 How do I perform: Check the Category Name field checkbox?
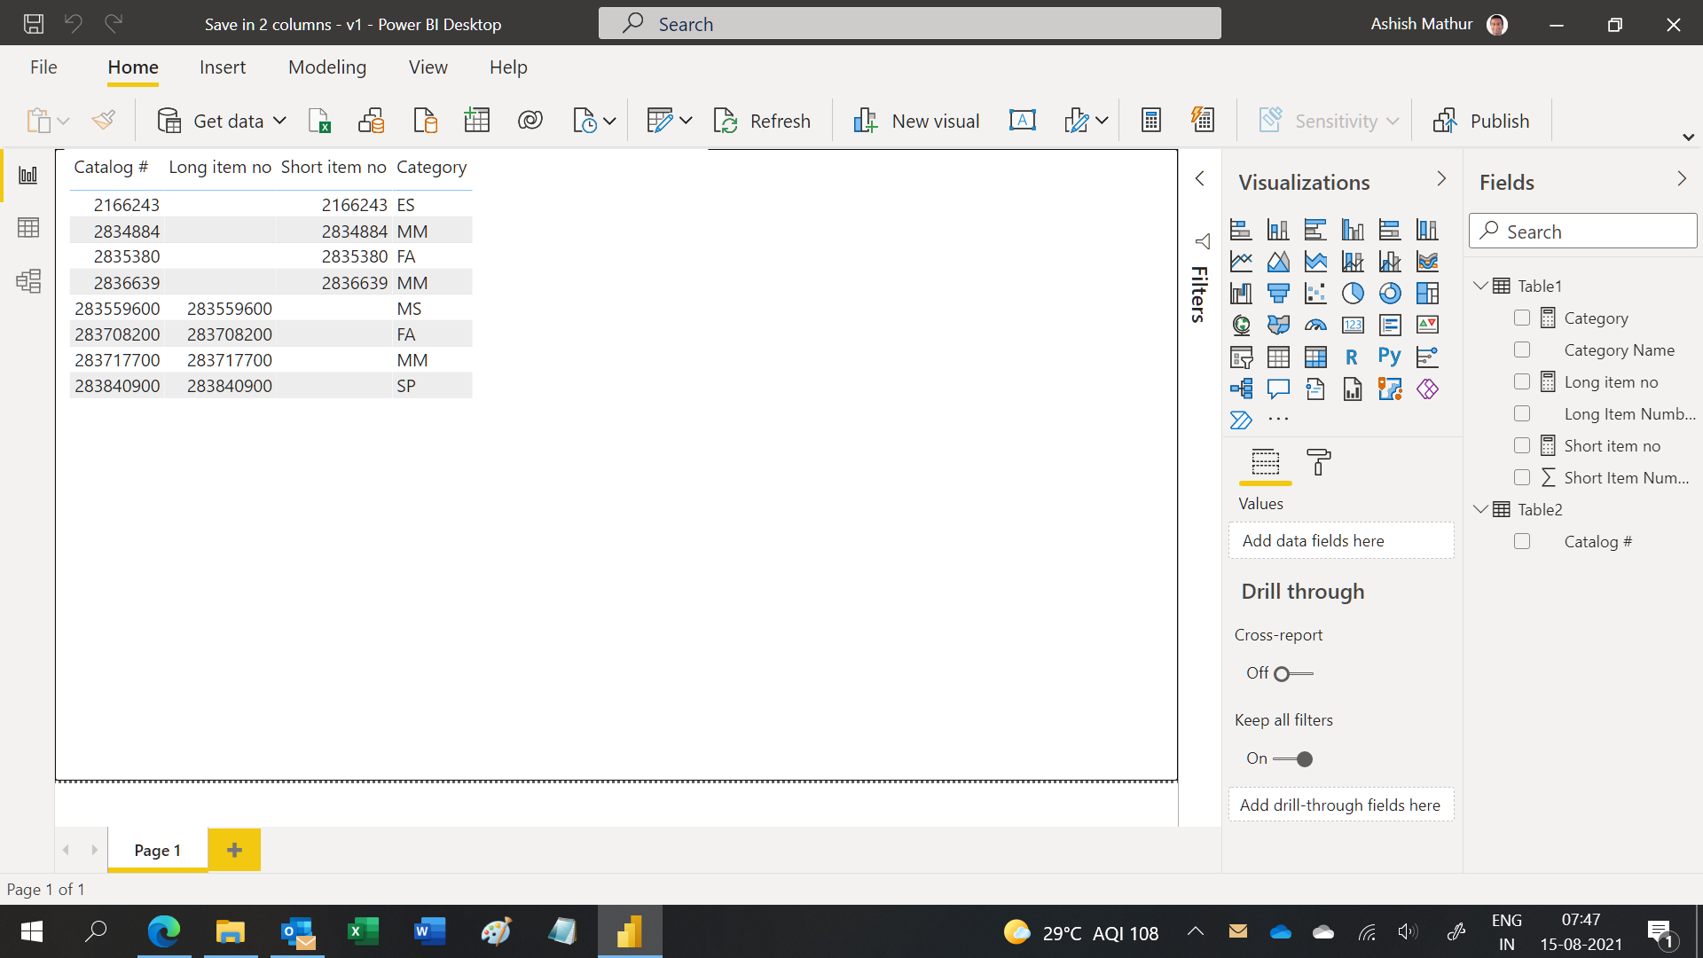pyautogui.click(x=1522, y=349)
